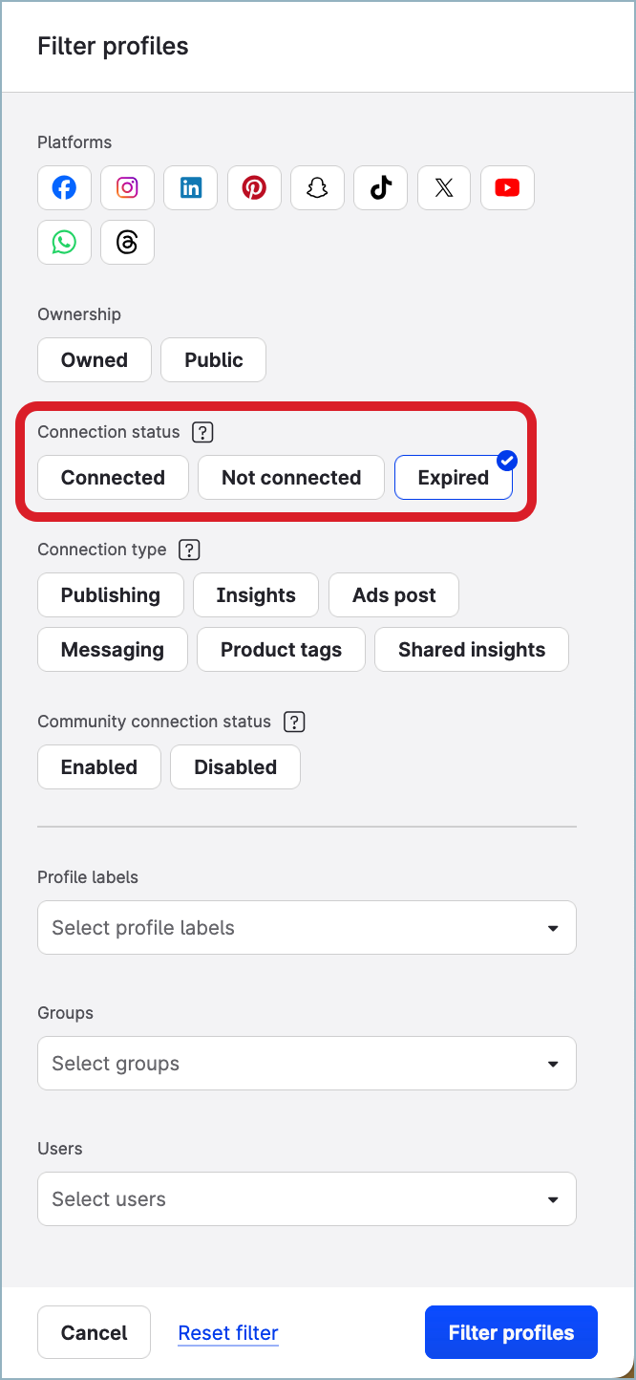This screenshot has height=1380, width=636.
Task: Choose the LinkedIn platform filter
Action: [x=191, y=188]
